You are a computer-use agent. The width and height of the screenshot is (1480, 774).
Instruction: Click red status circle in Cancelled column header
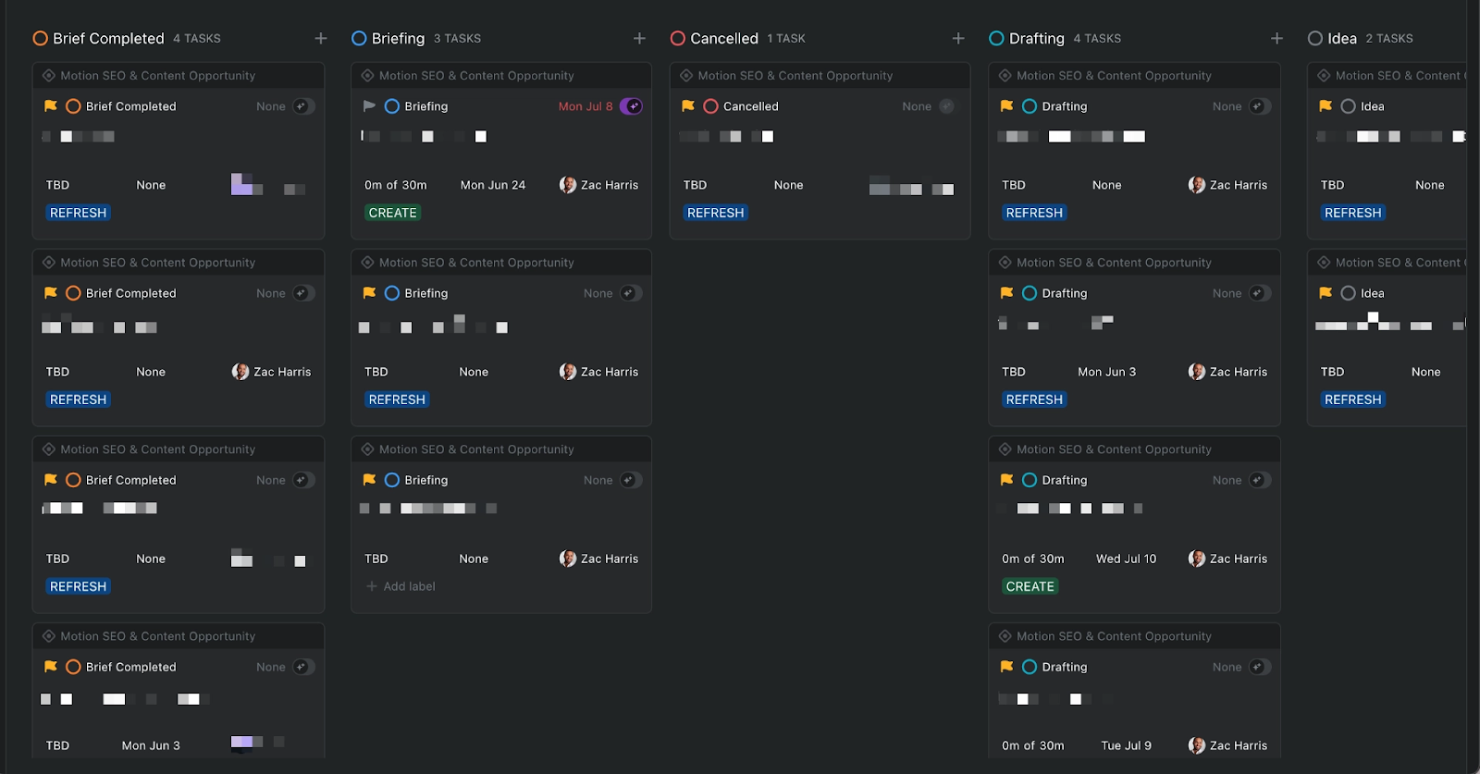[x=678, y=38]
